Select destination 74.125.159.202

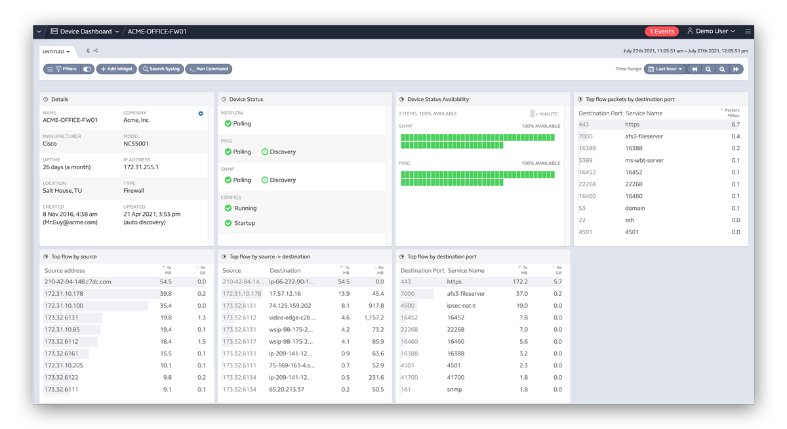(x=290, y=306)
